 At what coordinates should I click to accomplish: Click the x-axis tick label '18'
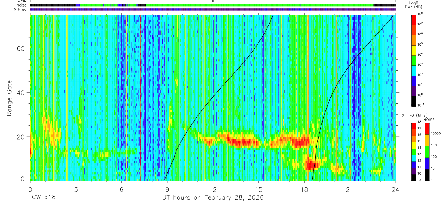click(x=304, y=189)
